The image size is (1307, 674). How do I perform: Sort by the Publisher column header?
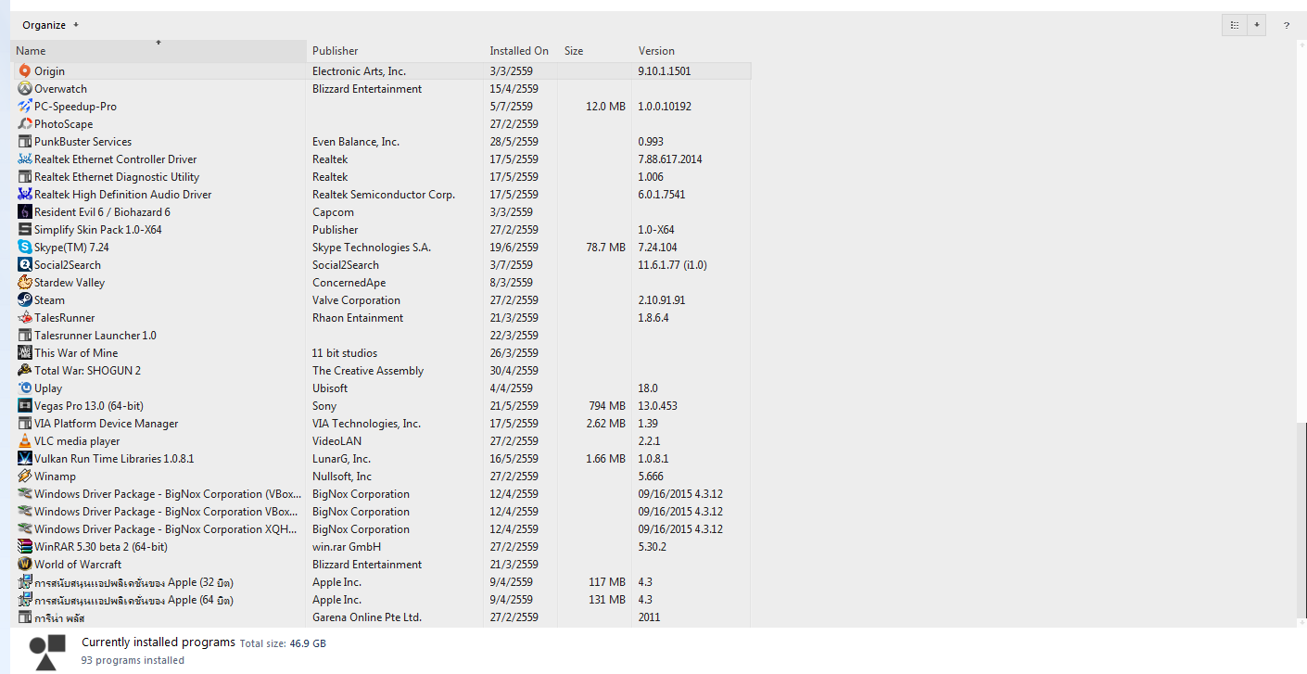click(395, 51)
